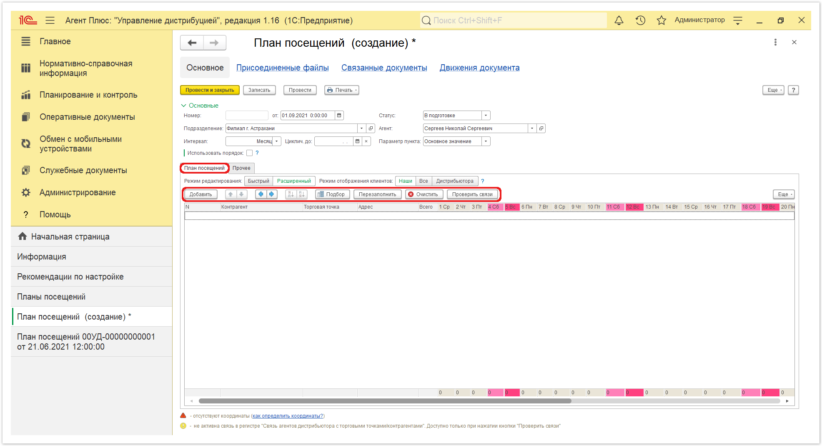This screenshot has height=446, width=822.
Task: Click the Подбор button
Action: coord(332,194)
